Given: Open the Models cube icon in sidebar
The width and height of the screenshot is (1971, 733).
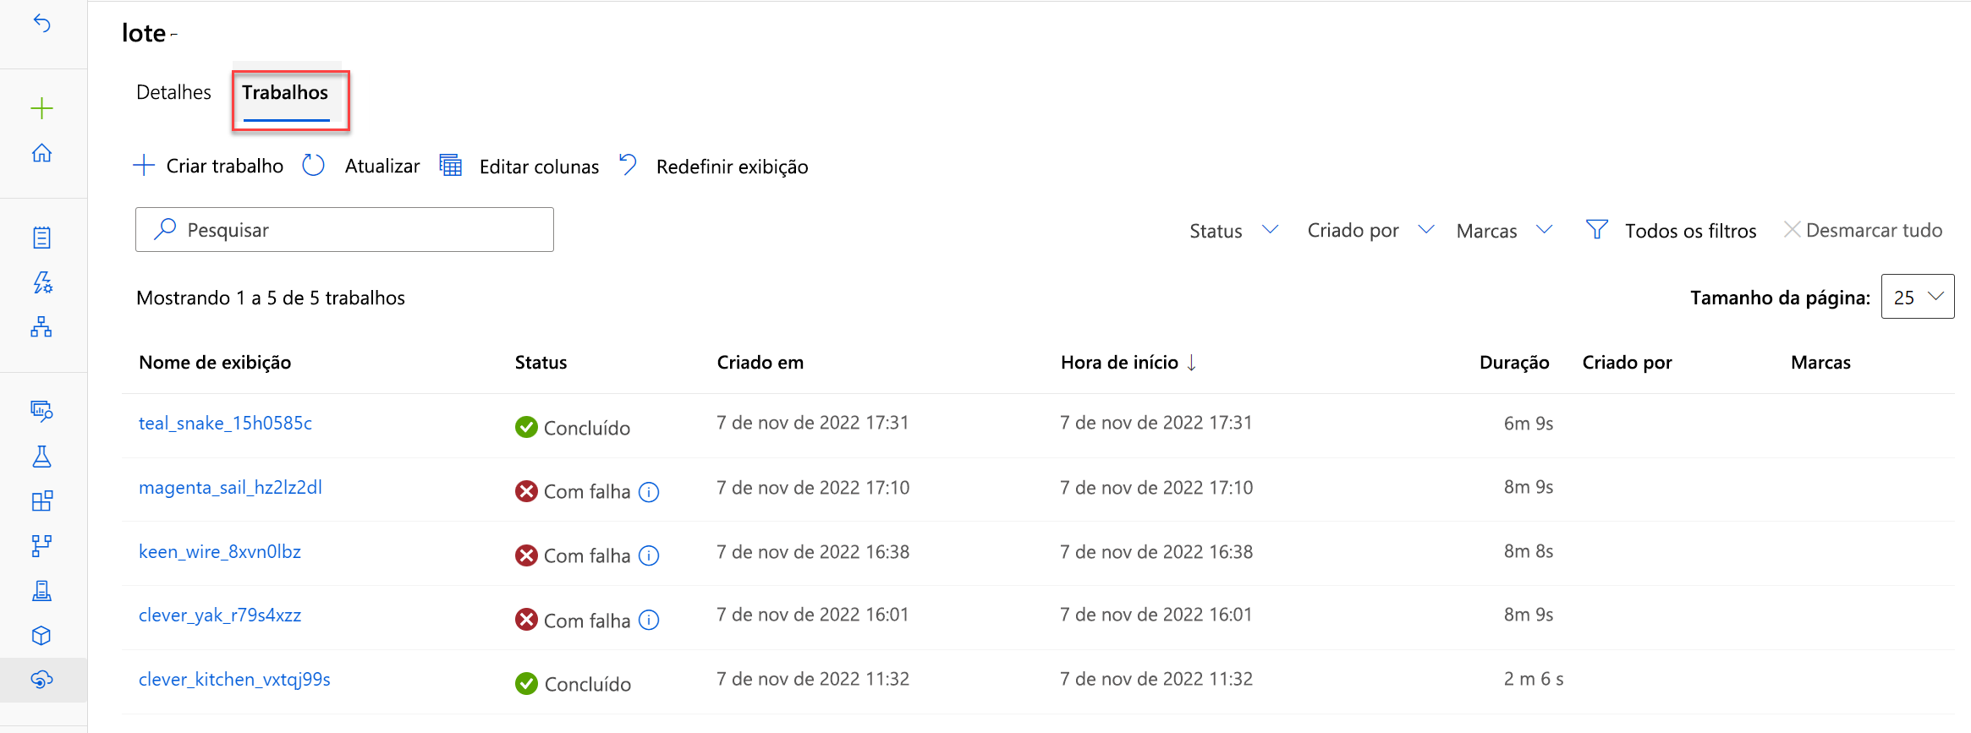Looking at the screenshot, I should click(x=41, y=636).
